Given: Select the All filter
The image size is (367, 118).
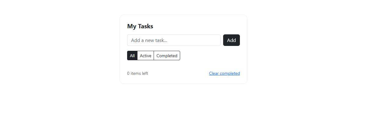Looking at the screenshot, I should [132, 56].
